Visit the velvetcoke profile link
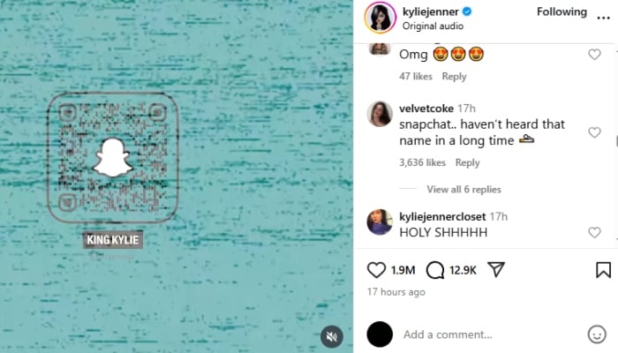 point(426,109)
